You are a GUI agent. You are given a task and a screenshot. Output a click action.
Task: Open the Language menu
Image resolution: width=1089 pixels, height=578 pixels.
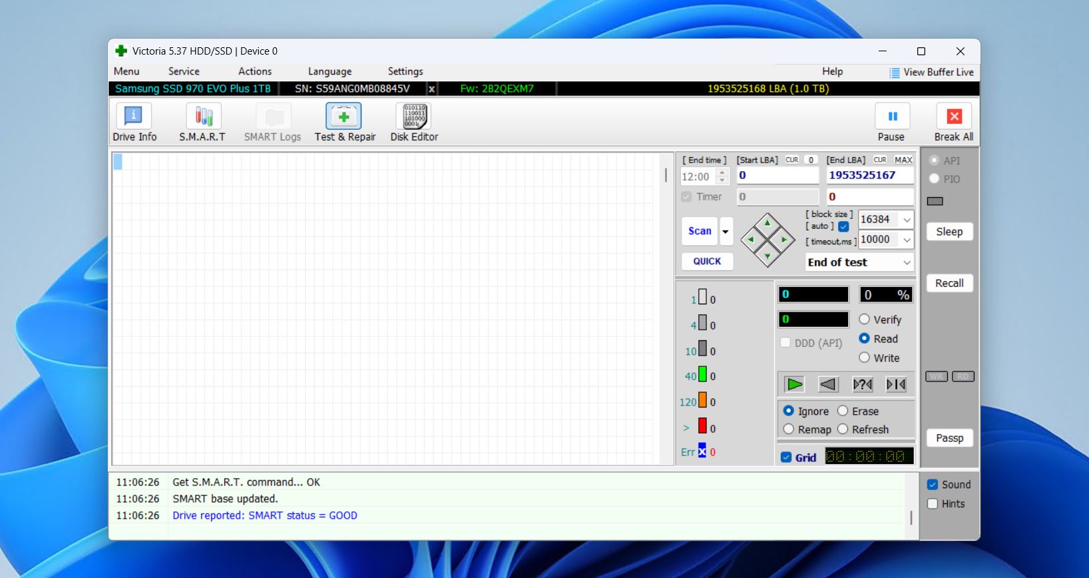coord(329,71)
